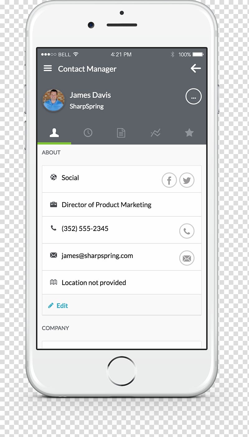Screen dimensions: 249x437
Task: Open the analytics line chart tab
Action: click(155, 133)
